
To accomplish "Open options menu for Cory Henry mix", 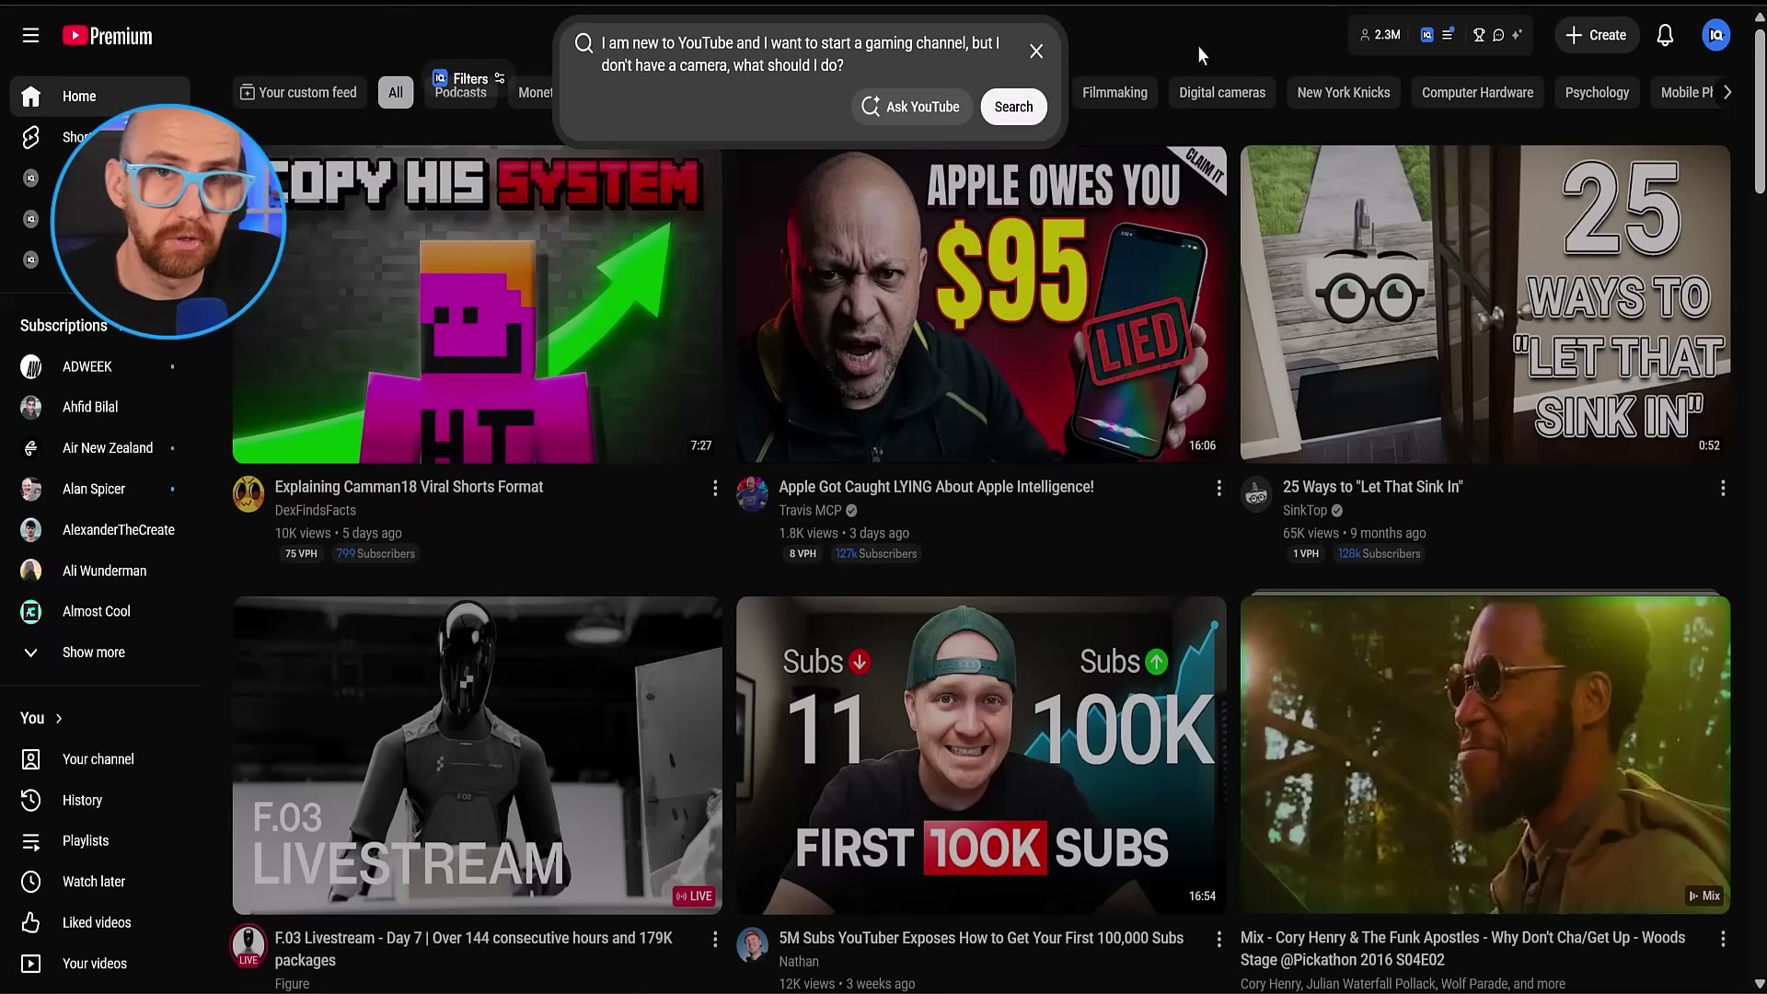I will (x=1723, y=939).
